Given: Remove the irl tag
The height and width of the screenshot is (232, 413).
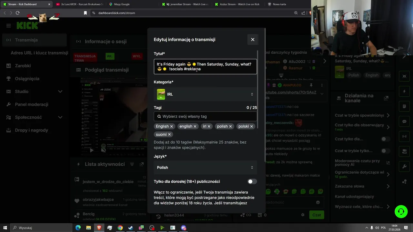Looking at the screenshot, I should point(209,126).
